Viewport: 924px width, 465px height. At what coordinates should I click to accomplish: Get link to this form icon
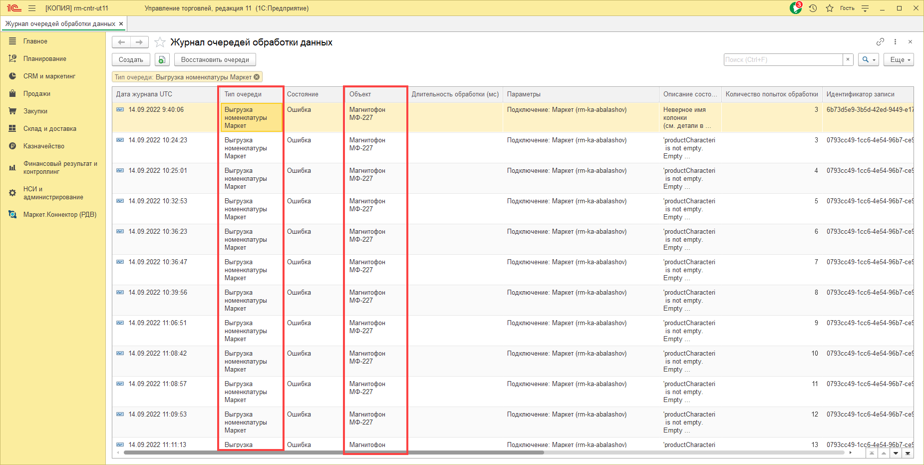pyautogui.click(x=880, y=42)
